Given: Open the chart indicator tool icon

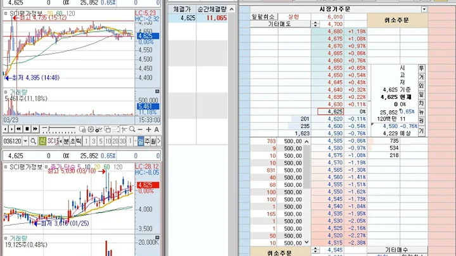Looking at the screenshot, I should click(x=99, y=129).
